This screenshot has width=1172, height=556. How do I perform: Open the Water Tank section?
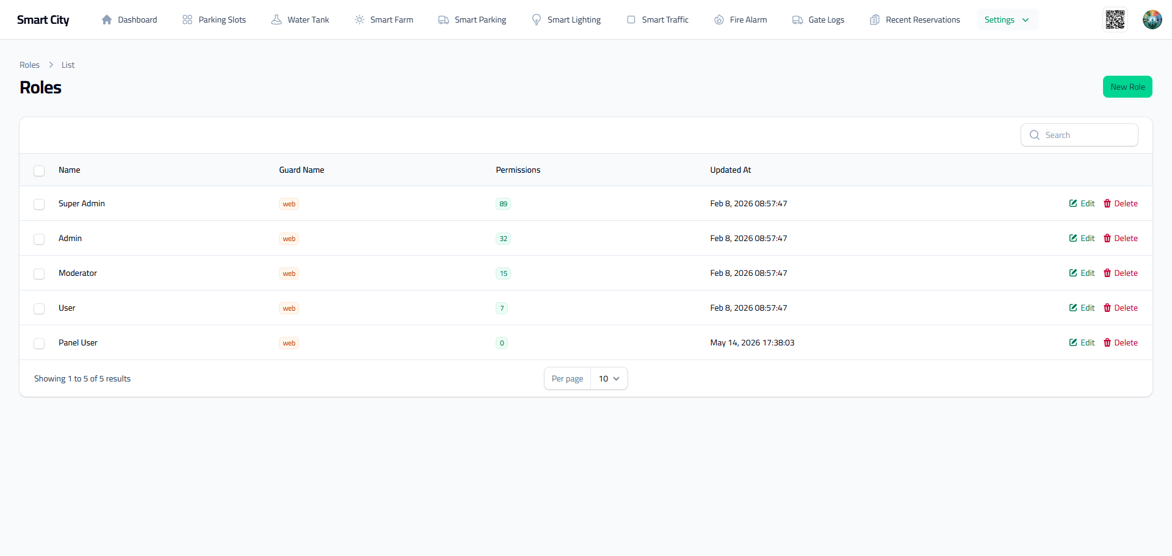[300, 20]
